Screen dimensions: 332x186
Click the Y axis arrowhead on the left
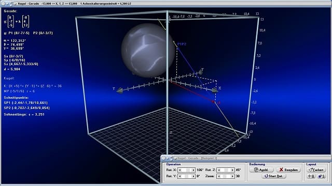coord(120,91)
